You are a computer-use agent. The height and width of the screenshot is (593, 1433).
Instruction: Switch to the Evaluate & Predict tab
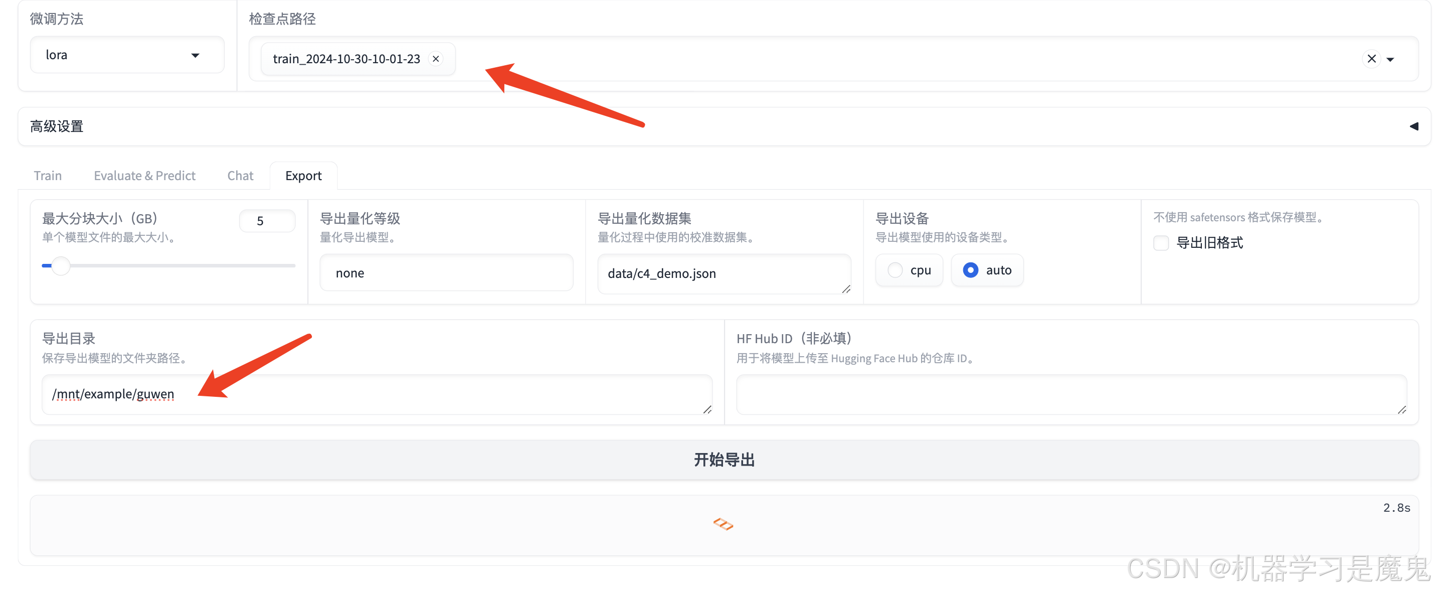click(x=144, y=176)
